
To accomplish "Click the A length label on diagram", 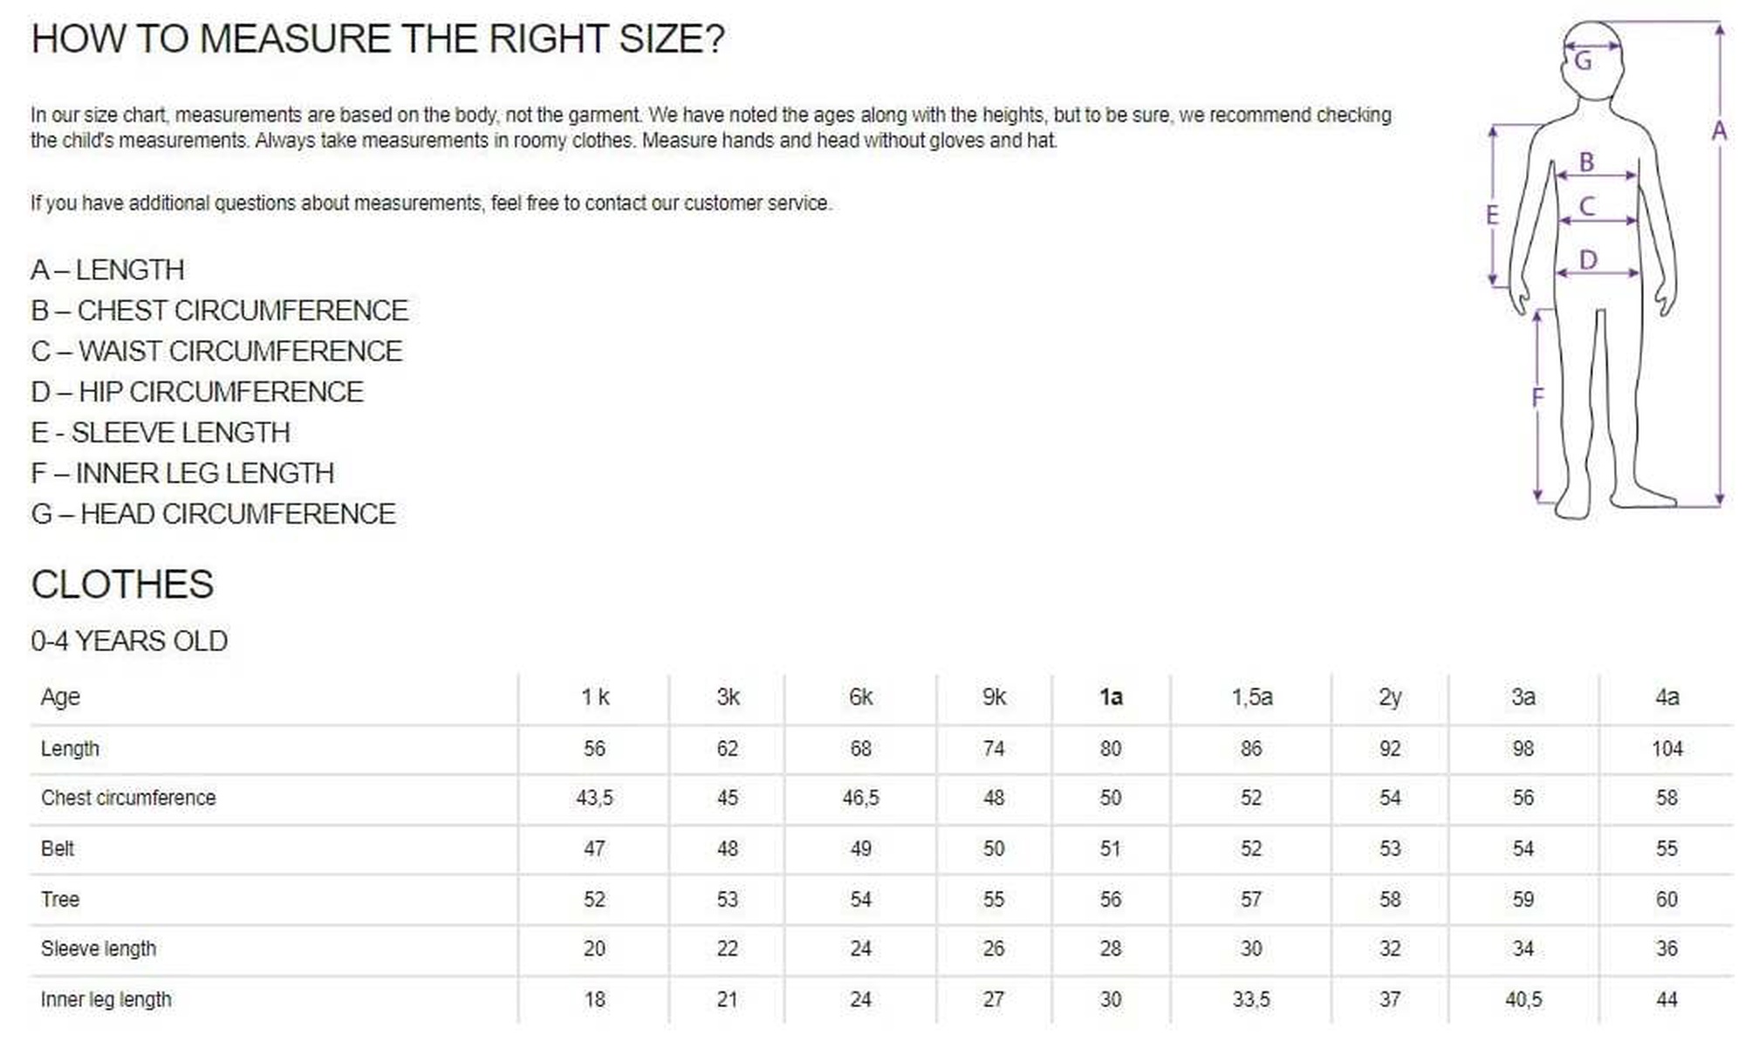I will [x=1718, y=131].
